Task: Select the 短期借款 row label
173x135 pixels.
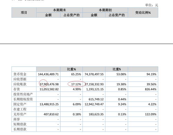Action: (20, 124)
